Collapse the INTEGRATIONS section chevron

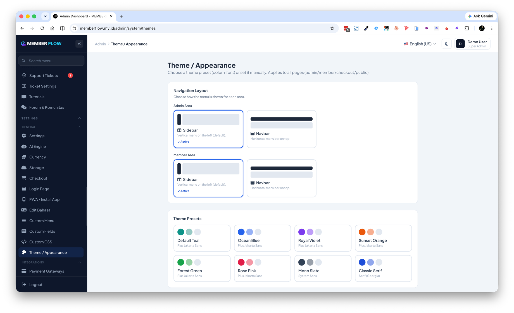click(x=80, y=262)
